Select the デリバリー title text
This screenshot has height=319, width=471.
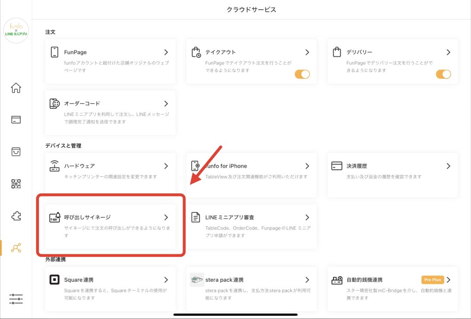coord(359,52)
